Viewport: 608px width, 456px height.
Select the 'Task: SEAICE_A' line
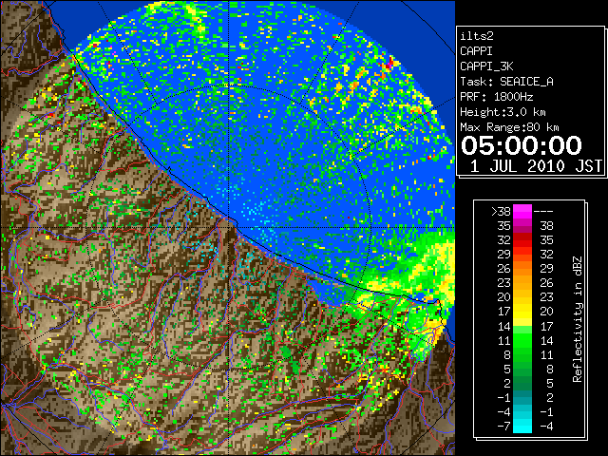pyautogui.click(x=506, y=82)
